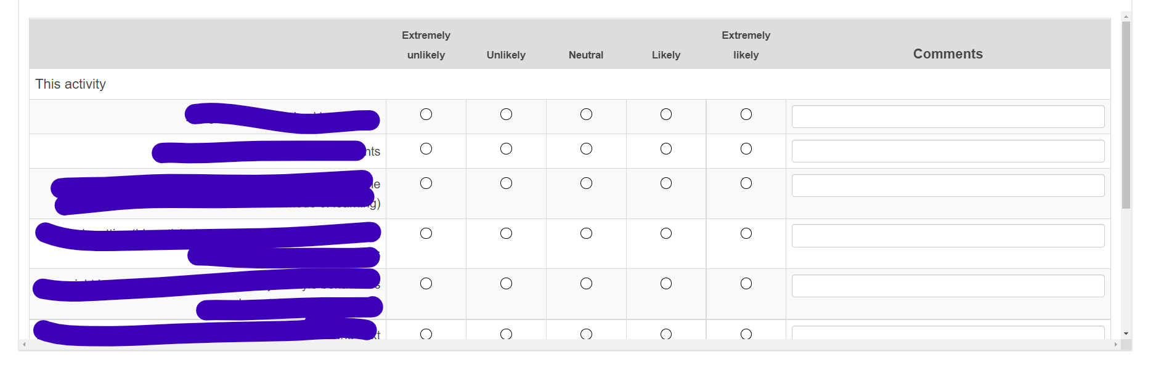Select Extremely likely for the first row

(x=746, y=114)
